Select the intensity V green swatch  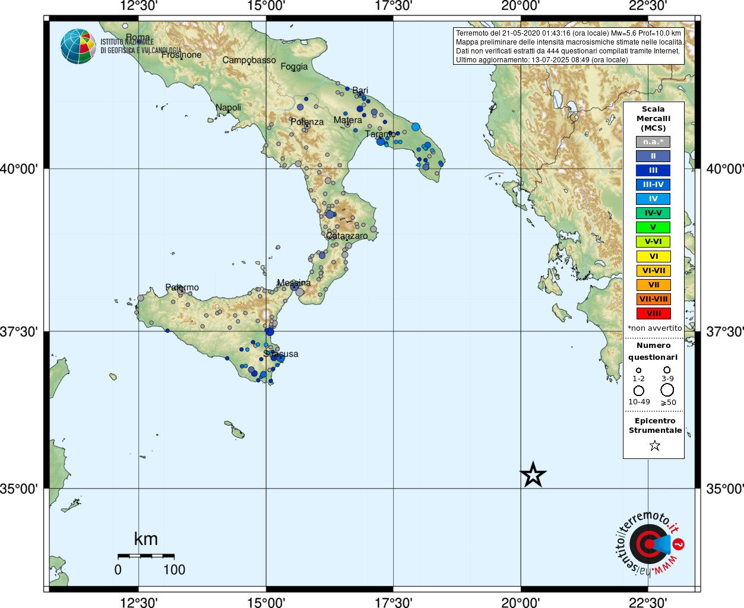653,227
